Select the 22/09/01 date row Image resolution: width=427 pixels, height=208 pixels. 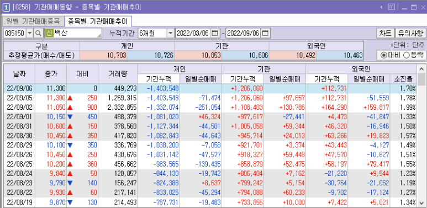pos(210,117)
